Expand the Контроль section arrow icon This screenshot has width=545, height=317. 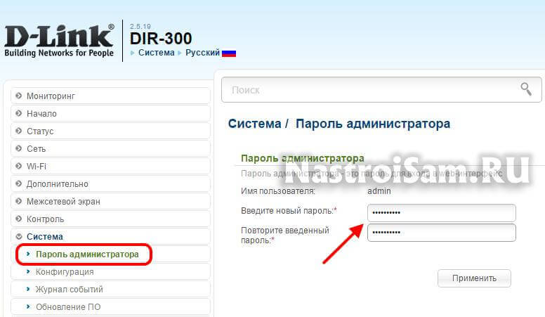[x=19, y=219]
